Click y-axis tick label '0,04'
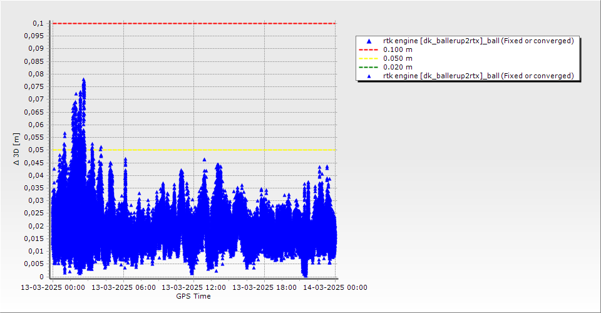This screenshot has height=313, width=601. click(x=36, y=175)
